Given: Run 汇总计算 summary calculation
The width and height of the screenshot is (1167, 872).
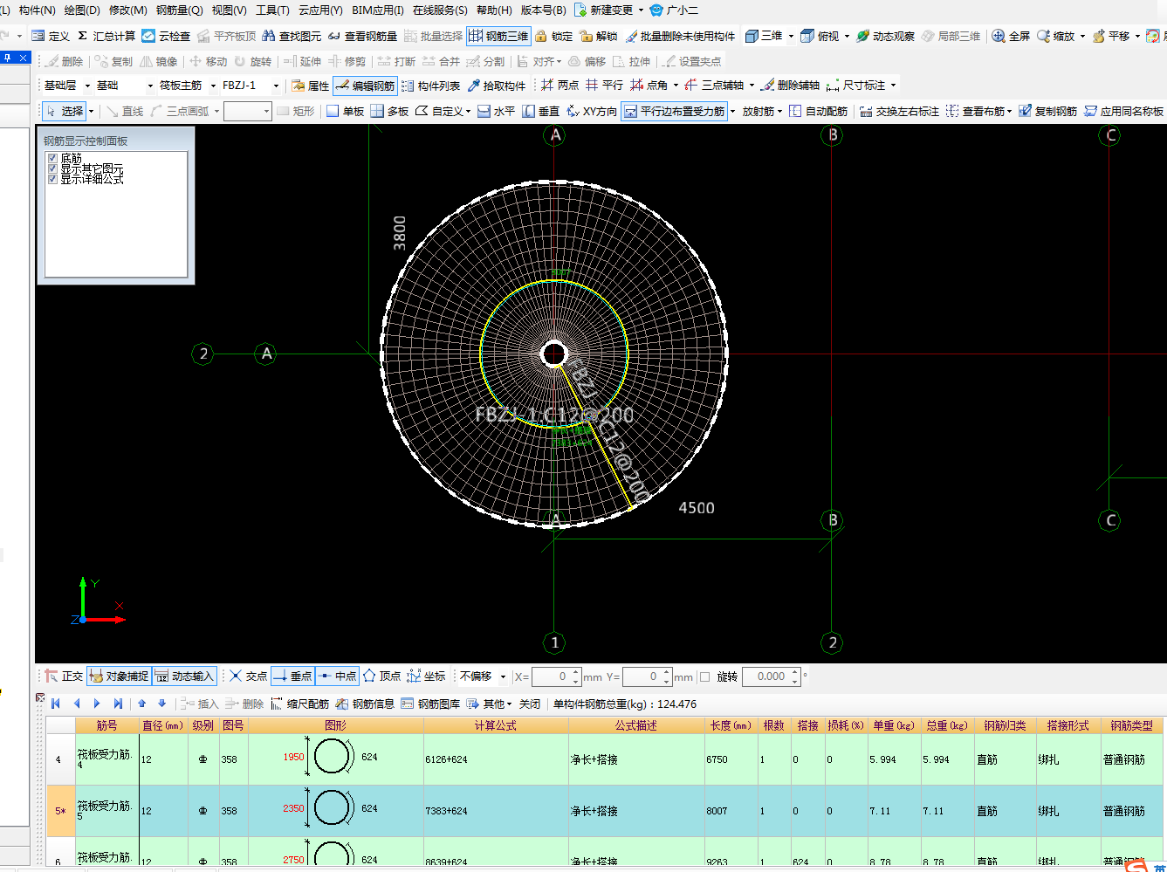Looking at the screenshot, I should (x=106, y=36).
